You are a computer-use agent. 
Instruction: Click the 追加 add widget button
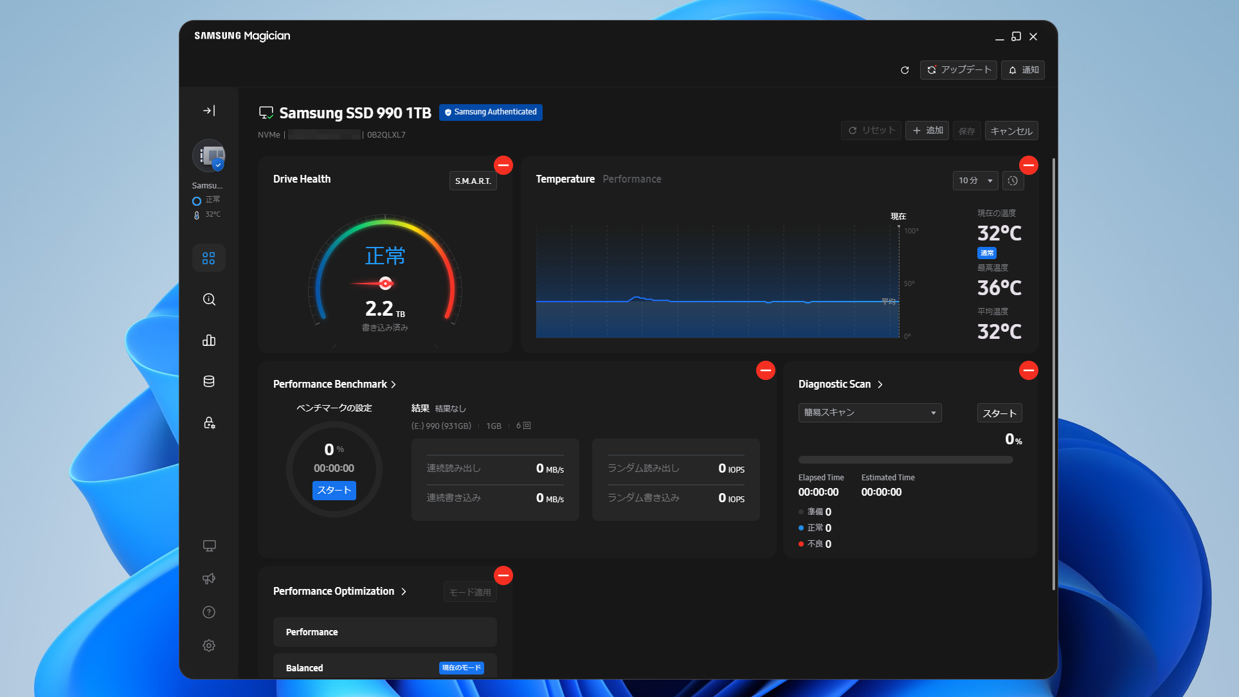927,131
